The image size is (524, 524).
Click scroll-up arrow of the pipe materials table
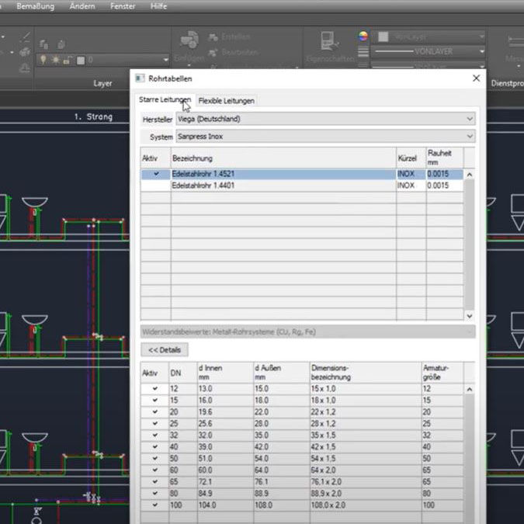tap(469, 175)
